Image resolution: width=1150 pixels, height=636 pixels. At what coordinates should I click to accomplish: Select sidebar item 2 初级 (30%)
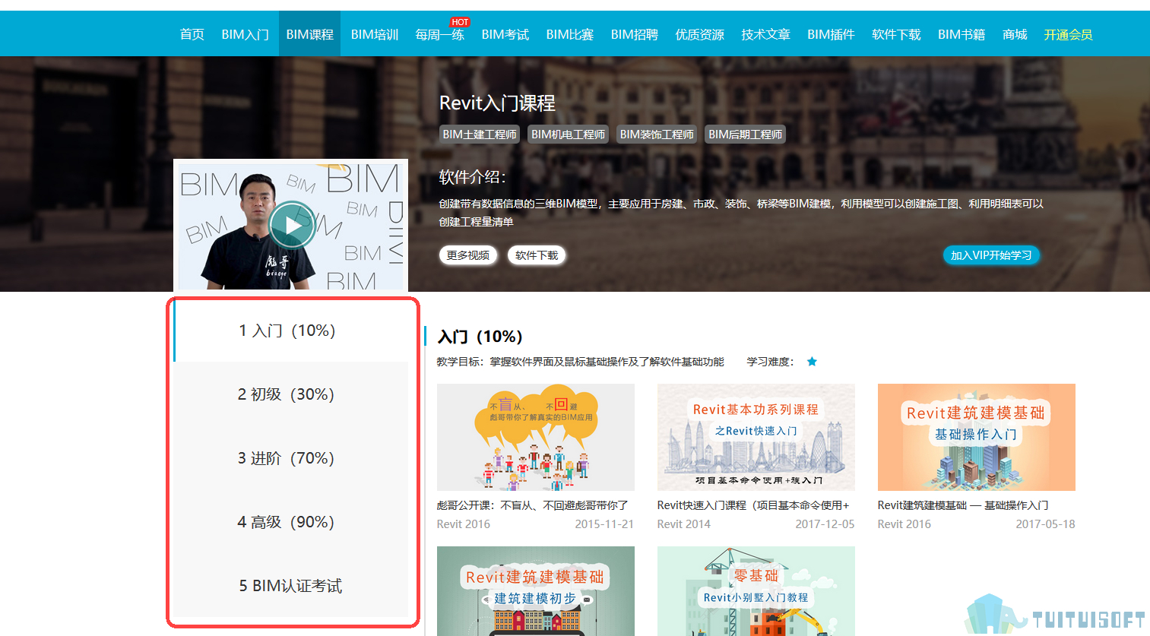pyautogui.click(x=291, y=394)
